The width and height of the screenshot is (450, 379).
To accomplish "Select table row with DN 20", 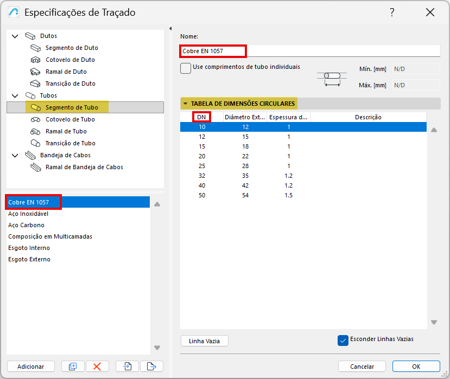I will [303, 156].
